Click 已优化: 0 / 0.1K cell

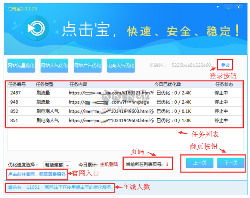click(x=174, y=111)
